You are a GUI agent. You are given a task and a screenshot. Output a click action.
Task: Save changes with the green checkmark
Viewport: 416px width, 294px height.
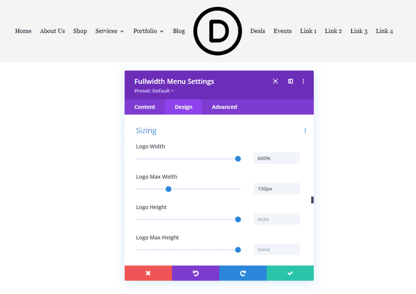coord(290,273)
